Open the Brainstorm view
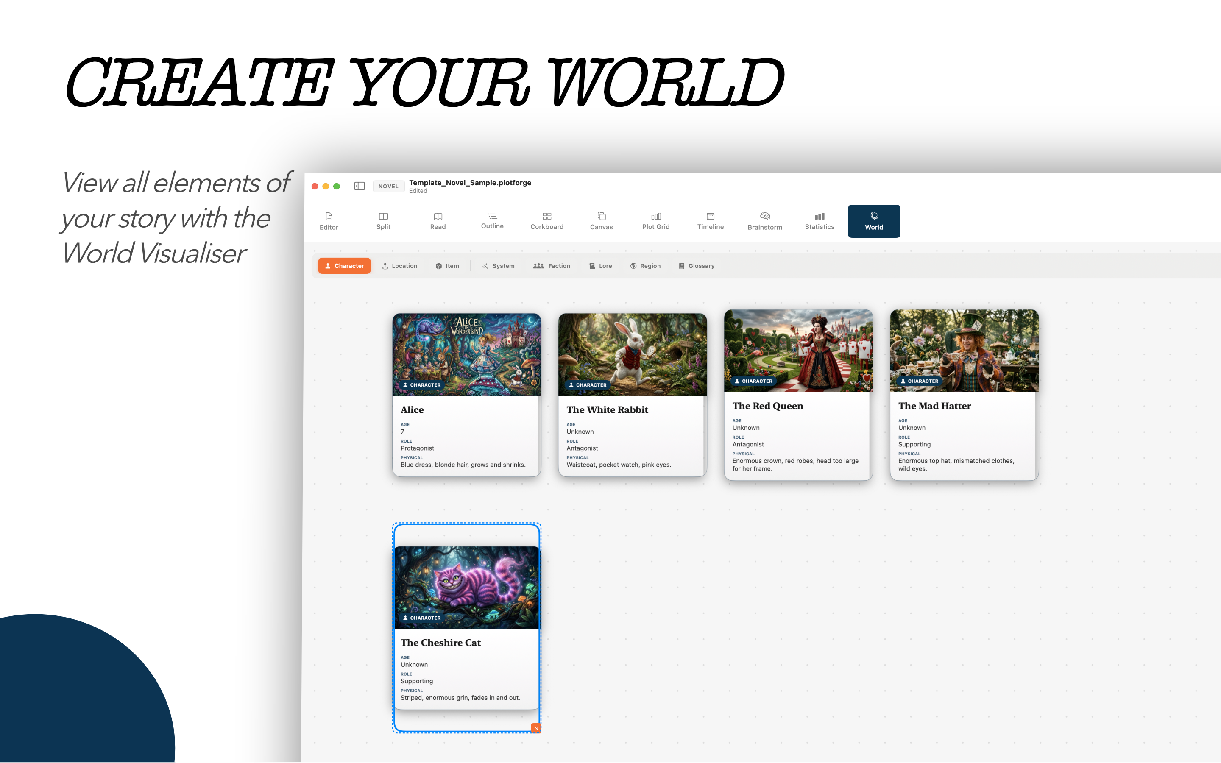 pyautogui.click(x=765, y=221)
